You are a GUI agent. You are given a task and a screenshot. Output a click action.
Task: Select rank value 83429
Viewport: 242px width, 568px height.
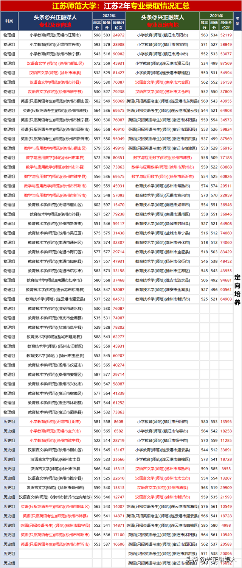click(x=226, y=252)
